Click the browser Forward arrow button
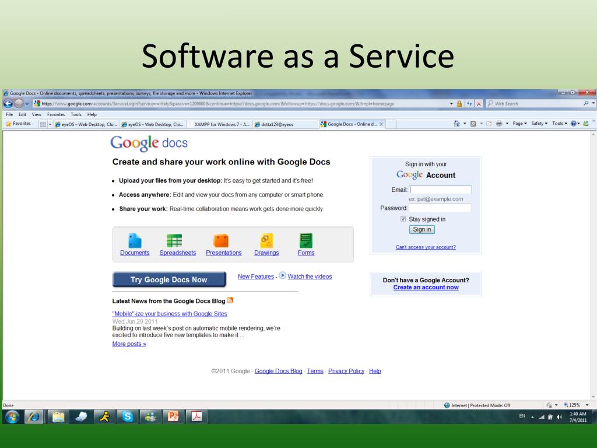 coord(19,104)
